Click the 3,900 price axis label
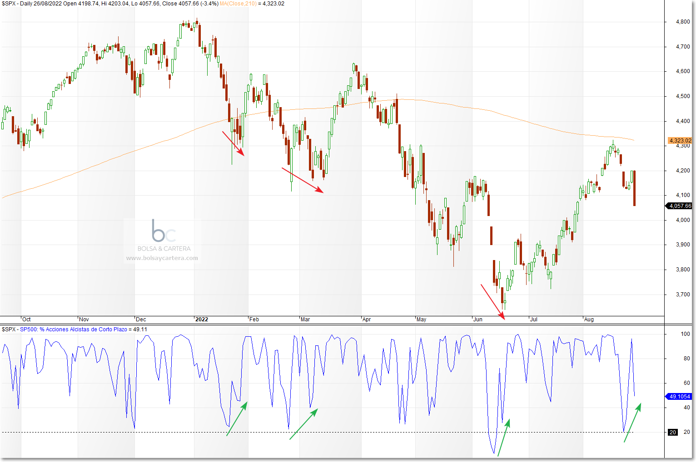Viewport: 696px width, 462px height. (683, 245)
